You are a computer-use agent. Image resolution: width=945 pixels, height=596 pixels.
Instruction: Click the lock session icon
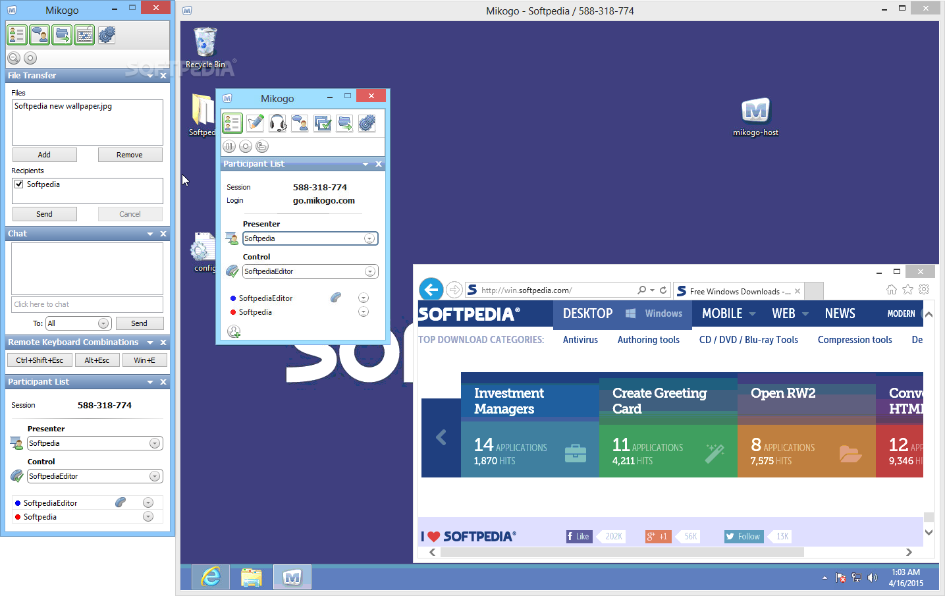(x=261, y=146)
